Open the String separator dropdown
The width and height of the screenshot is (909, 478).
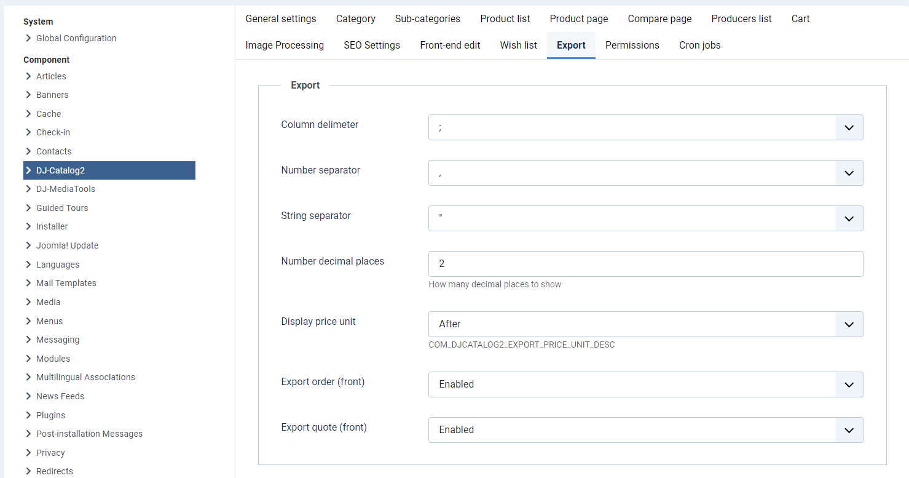tap(645, 218)
